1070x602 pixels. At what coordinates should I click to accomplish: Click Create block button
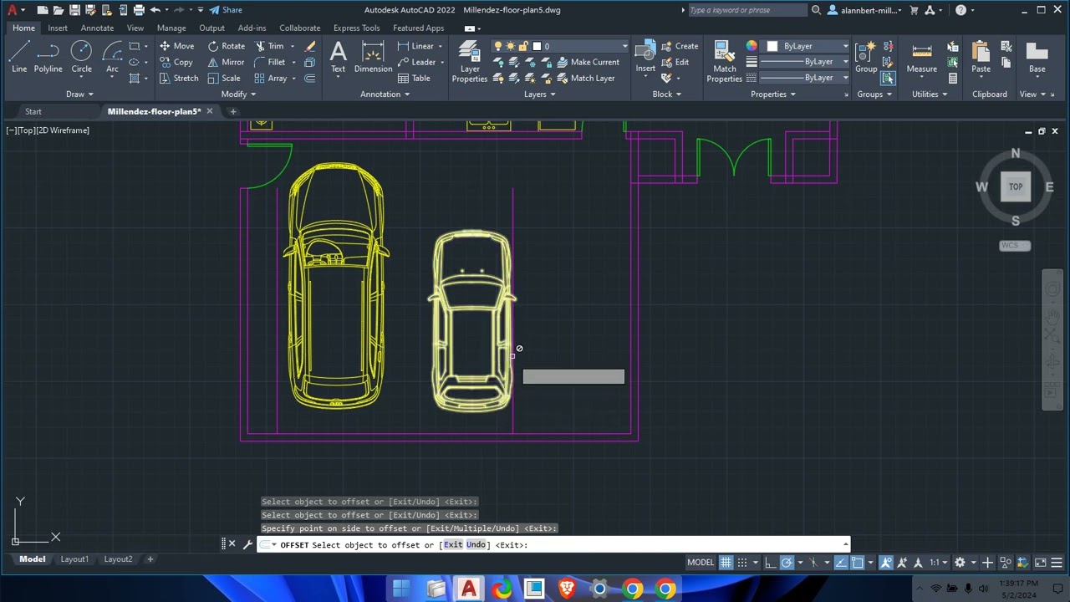[x=680, y=46]
